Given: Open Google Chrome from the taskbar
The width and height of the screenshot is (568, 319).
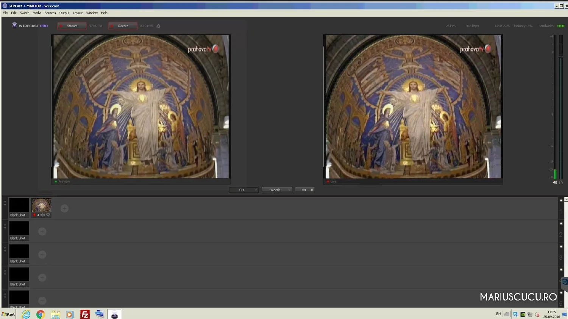Looking at the screenshot, I should tap(41, 314).
